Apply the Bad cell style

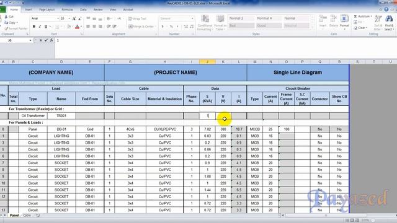241,25
